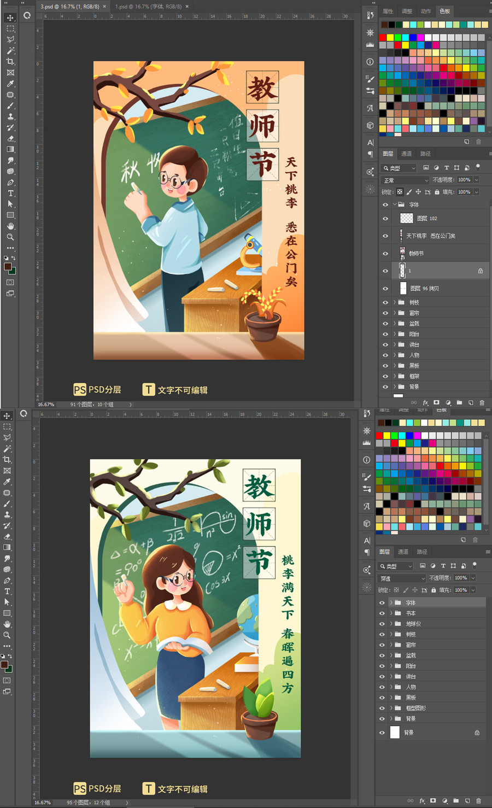Select the Clone Stamp tool in the 3.psd window

tap(10, 116)
